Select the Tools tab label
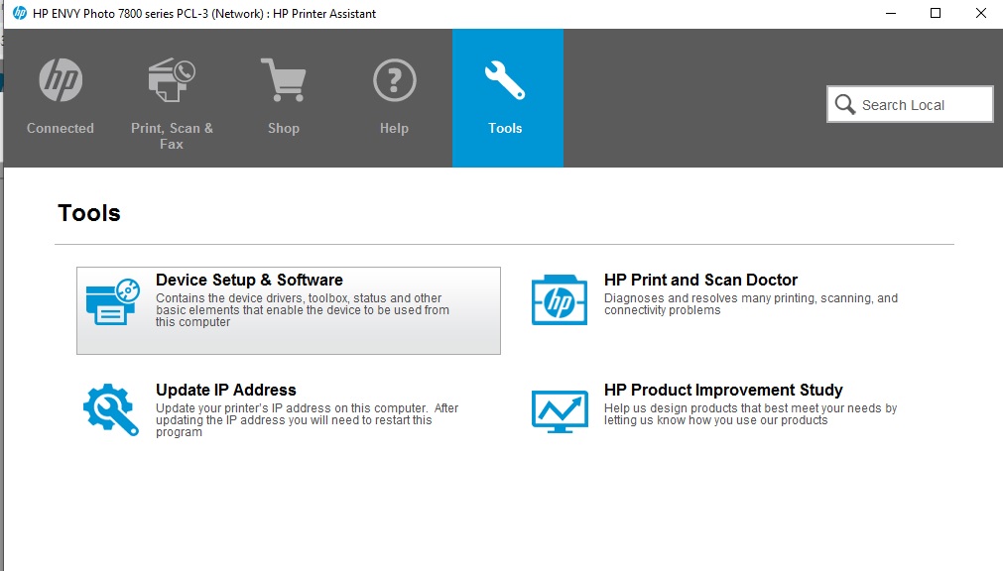This screenshot has width=1003, height=571. point(505,128)
